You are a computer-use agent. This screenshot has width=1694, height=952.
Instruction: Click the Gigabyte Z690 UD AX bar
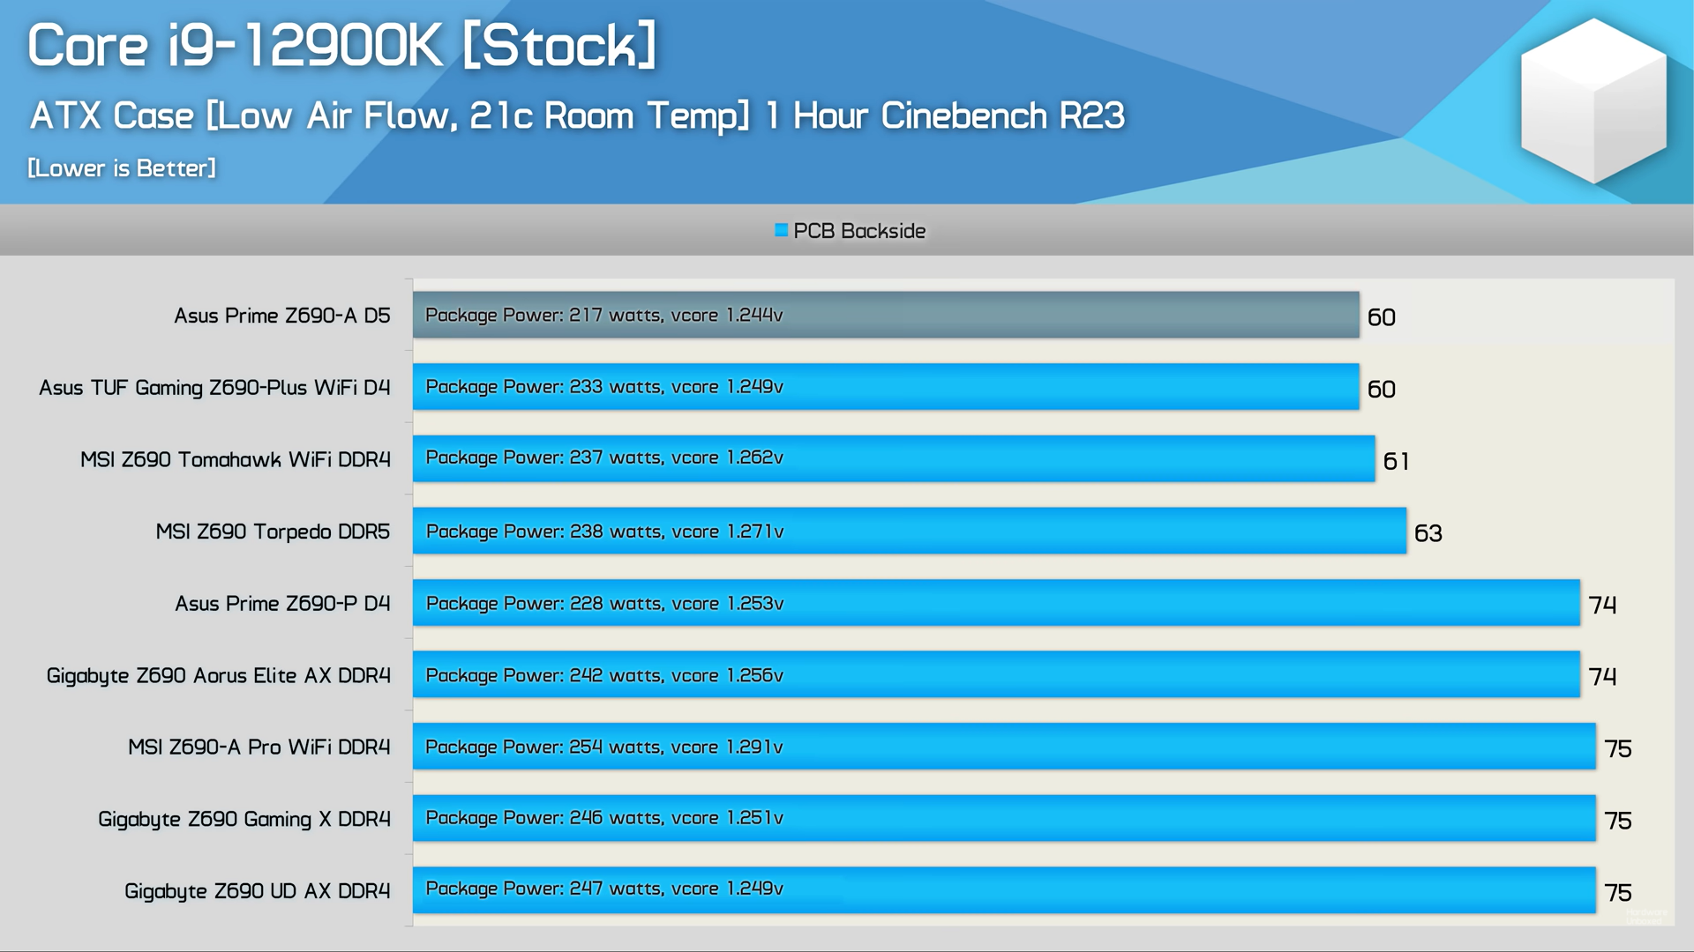coord(1003,889)
